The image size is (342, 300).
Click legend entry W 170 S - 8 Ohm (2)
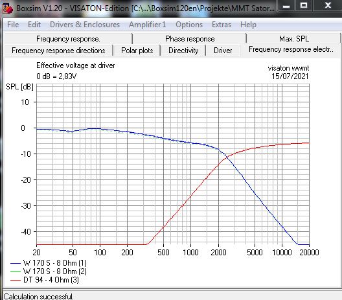click(x=49, y=271)
